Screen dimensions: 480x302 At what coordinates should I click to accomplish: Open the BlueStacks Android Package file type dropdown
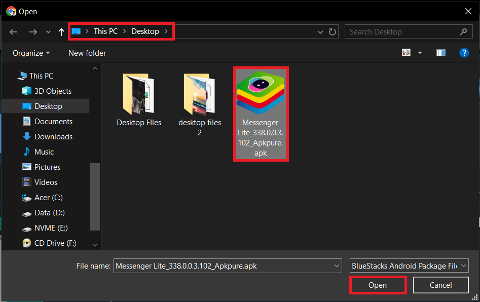click(409, 266)
